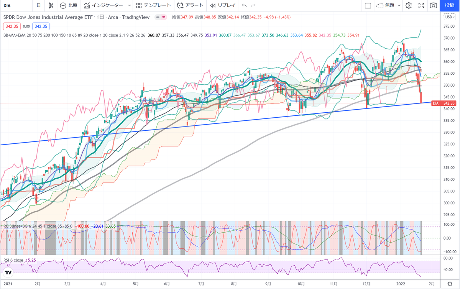Open 比較 compare symbol dialog
The height and width of the screenshot is (289, 460).
69,5
